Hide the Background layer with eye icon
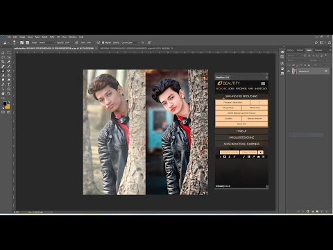Image resolution: width=333 pixels, height=250 pixels. tap(289, 71)
